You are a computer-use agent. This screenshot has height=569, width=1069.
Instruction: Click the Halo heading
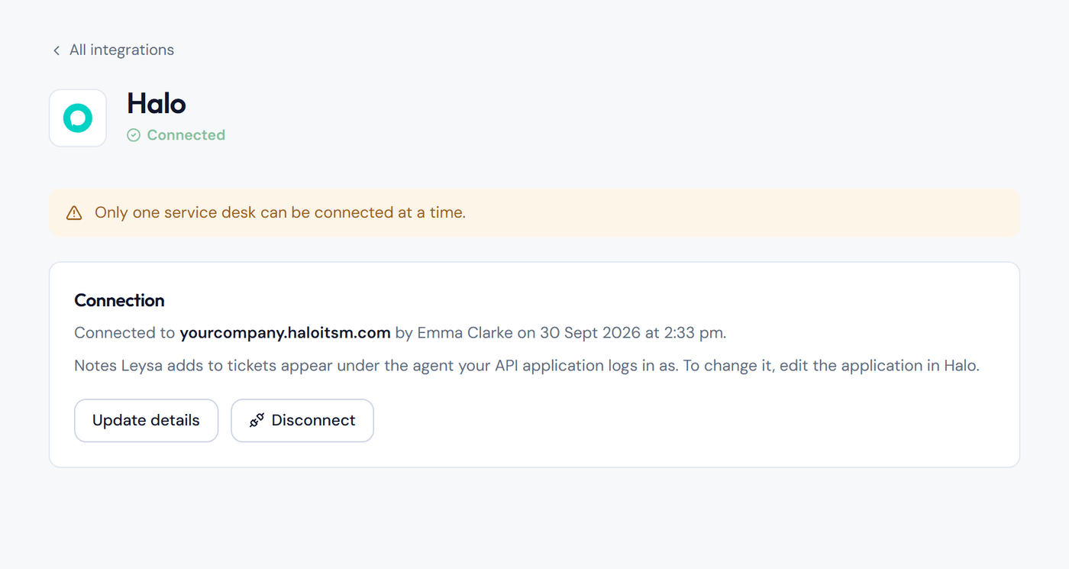tap(157, 104)
